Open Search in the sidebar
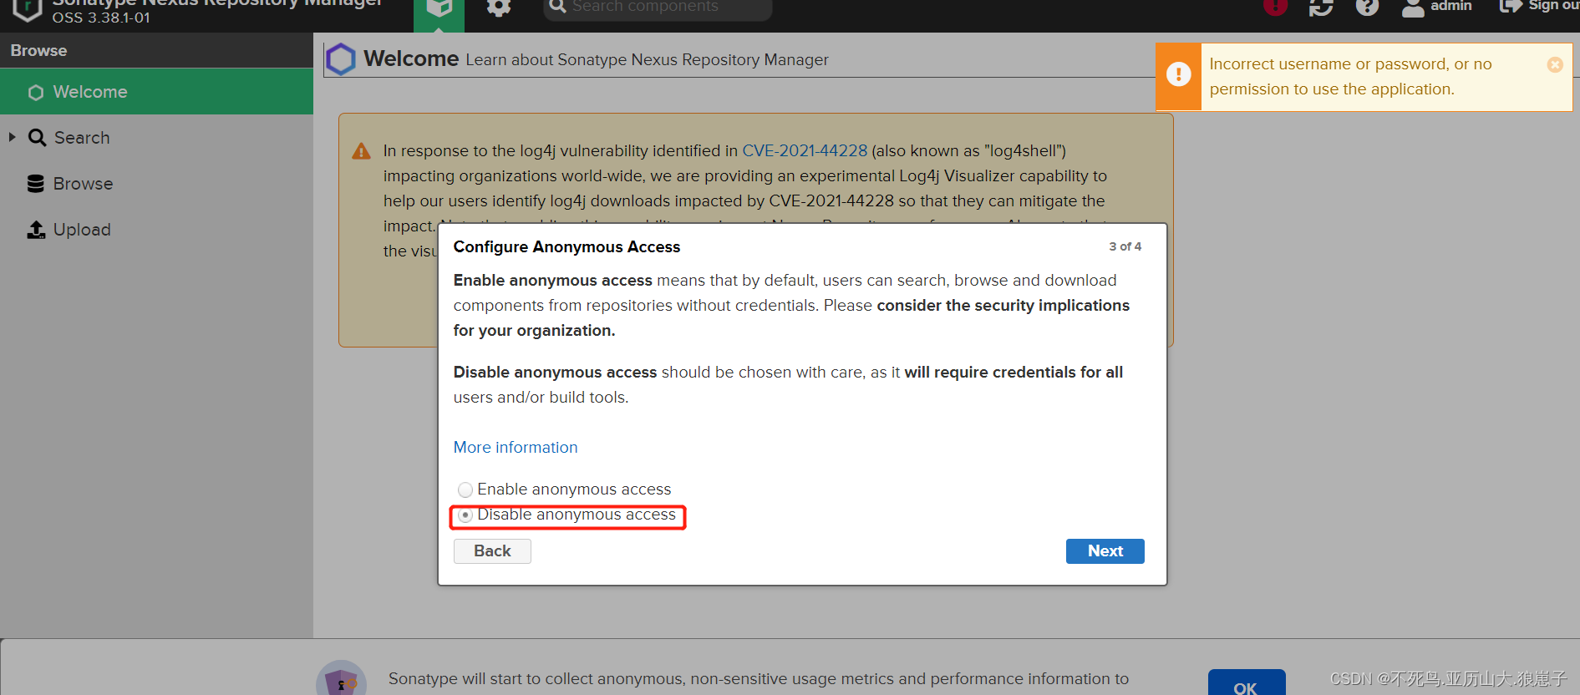Viewport: 1580px width, 695px height. (x=82, y=138)
